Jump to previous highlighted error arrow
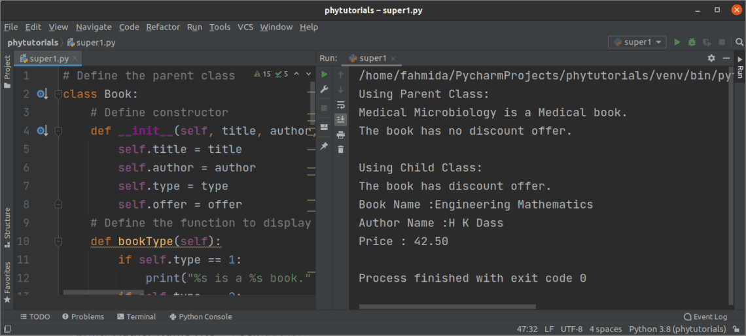The width and height of the screenshot is (746, 336). point(296,74)
